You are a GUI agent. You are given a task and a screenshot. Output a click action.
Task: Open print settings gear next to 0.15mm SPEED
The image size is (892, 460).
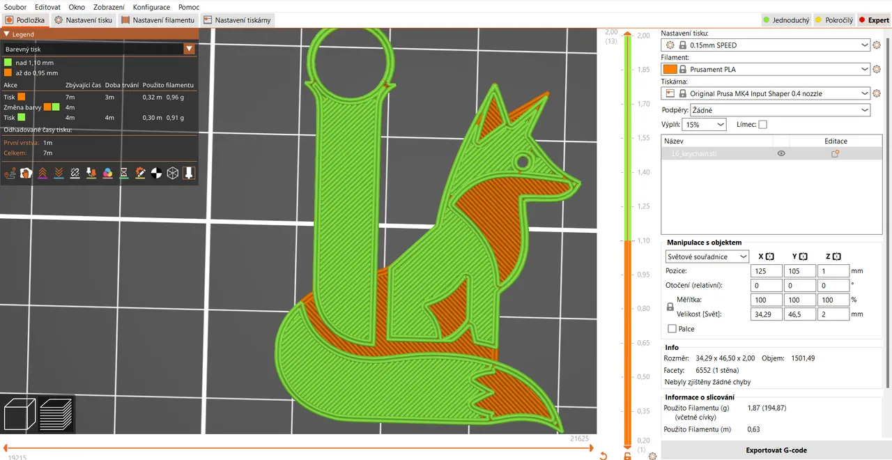click(877, 45)
